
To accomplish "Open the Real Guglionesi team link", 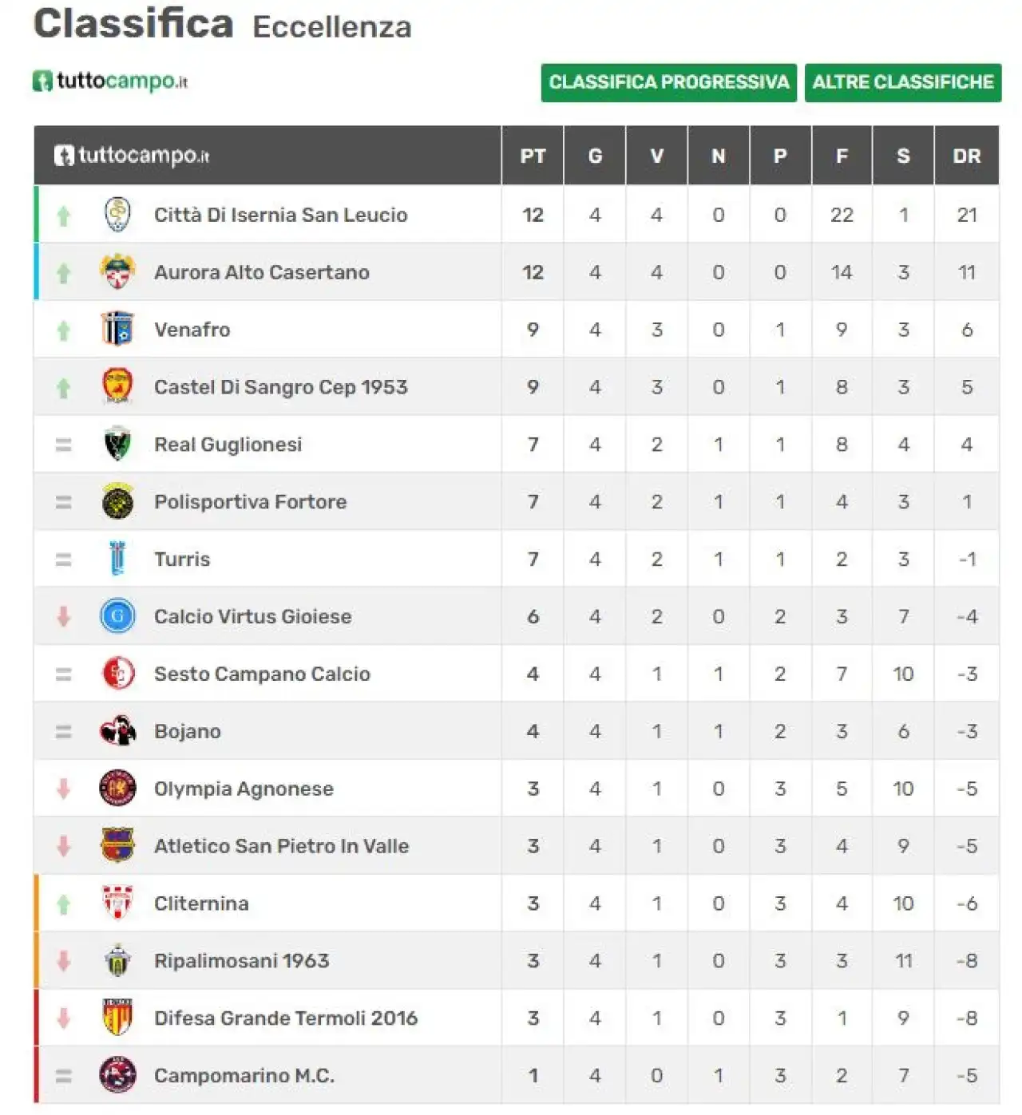I will (x=228, y=445).
